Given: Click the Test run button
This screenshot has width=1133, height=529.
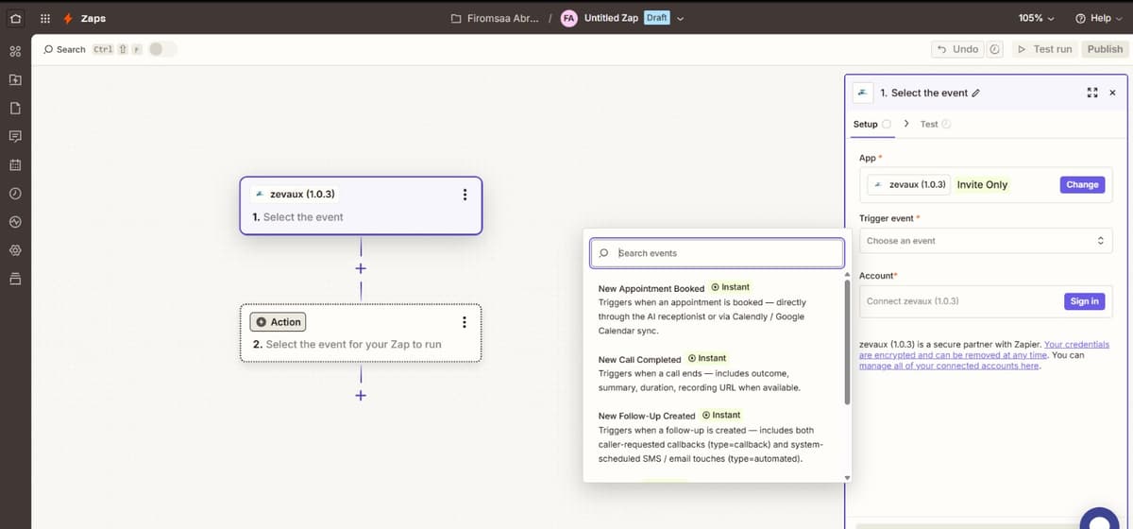Looking at the screenshot, I should (x=1044, y=49).
